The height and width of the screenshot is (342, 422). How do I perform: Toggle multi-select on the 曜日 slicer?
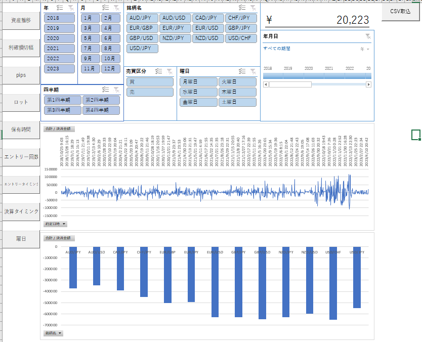(242, 71)
